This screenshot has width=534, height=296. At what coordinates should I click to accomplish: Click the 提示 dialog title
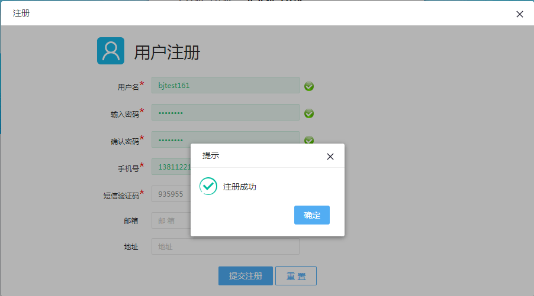click(x=211, y=155)
